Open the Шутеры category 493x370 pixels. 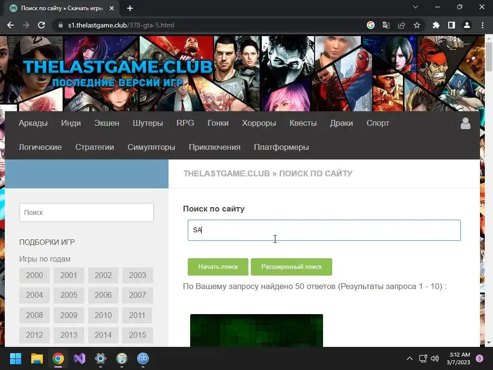[x=148, y=123]
